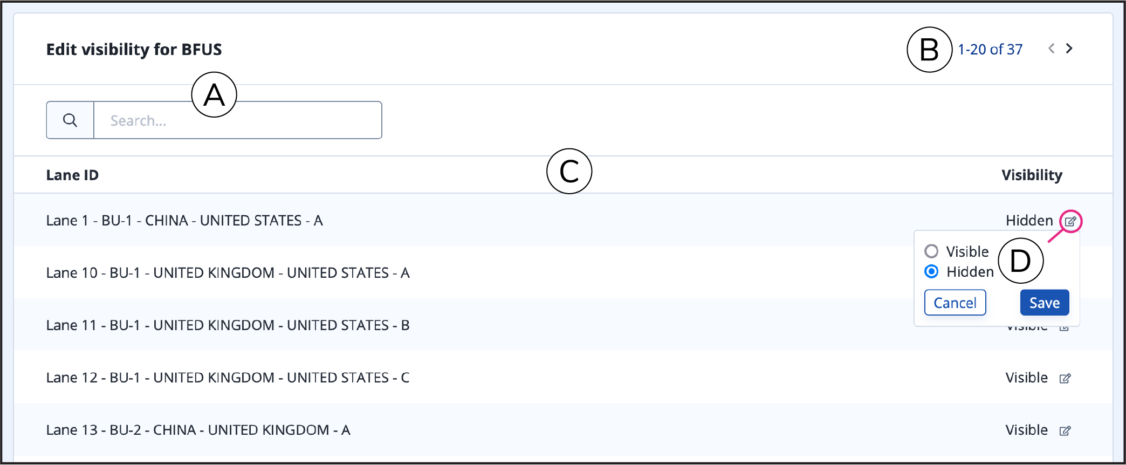This screenshot has width=1126, height=465.
Task: Select Lane 13 BU-2 China row
Action: pyautogui.click(x=563, y=430)
